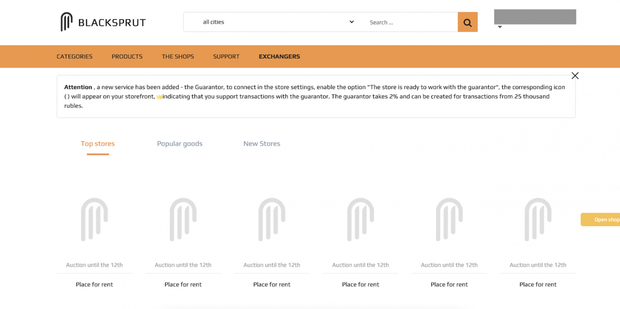Select the Top stores tab
This screenshot has width=620, height=309.
[98, 143]
